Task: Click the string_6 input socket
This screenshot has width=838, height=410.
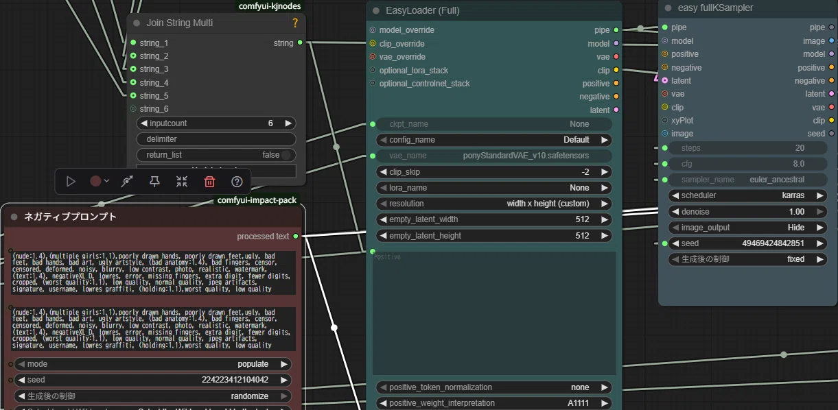Action: pos(133,109)
